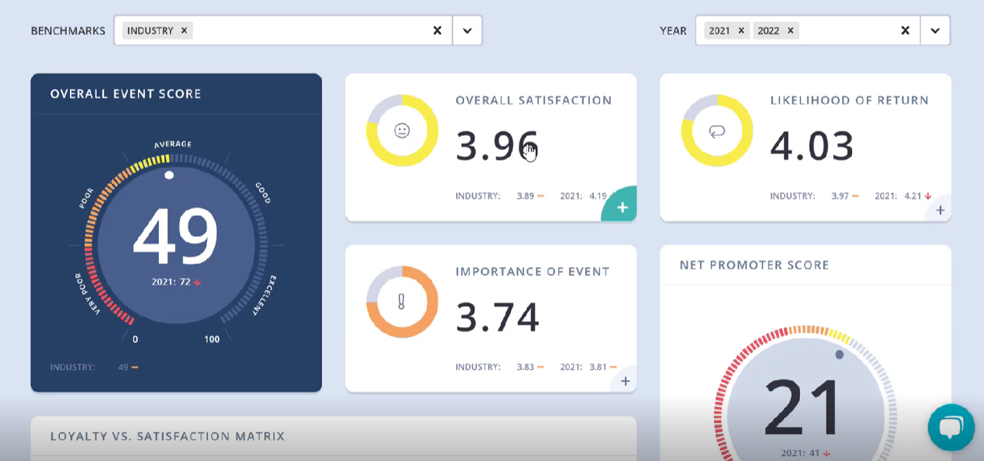Expand the Year dropdown list
The height and width of the screenshot is (461, 984).
(x=934, y=31)
